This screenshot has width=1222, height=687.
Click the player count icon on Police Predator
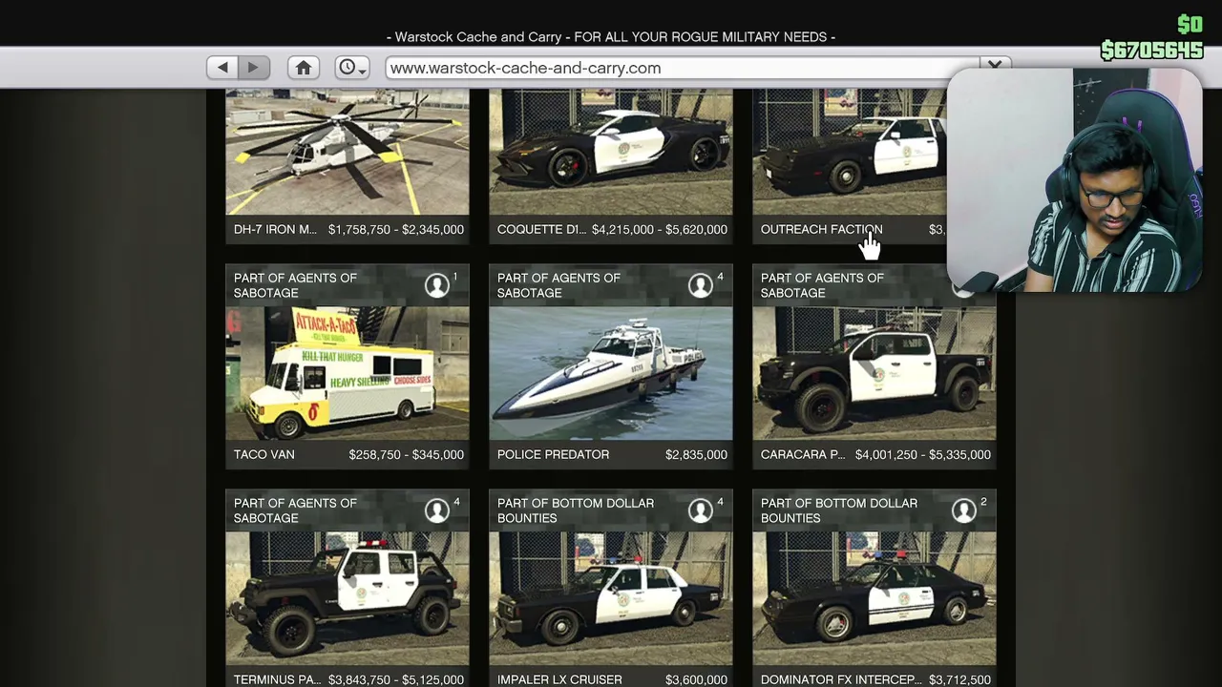(701, 285)
